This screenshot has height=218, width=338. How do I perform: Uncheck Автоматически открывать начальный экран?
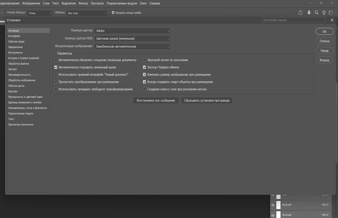56,67
